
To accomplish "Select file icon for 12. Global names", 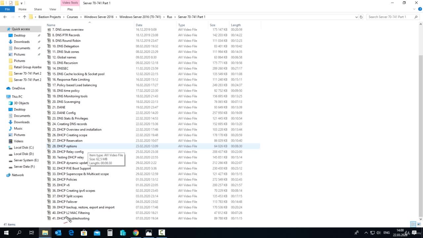I will pyautogui.click(x=49, y=57).
